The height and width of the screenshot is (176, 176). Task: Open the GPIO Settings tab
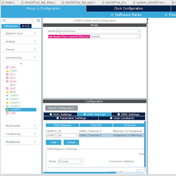click(128, 114)
